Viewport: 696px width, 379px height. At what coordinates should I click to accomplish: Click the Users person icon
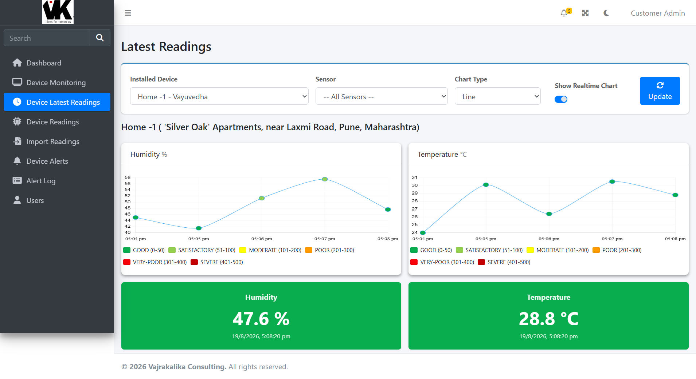click(17, 200)
